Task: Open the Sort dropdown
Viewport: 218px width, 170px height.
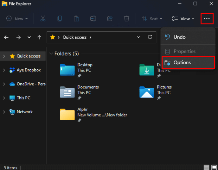Action: tap(152, 19)
